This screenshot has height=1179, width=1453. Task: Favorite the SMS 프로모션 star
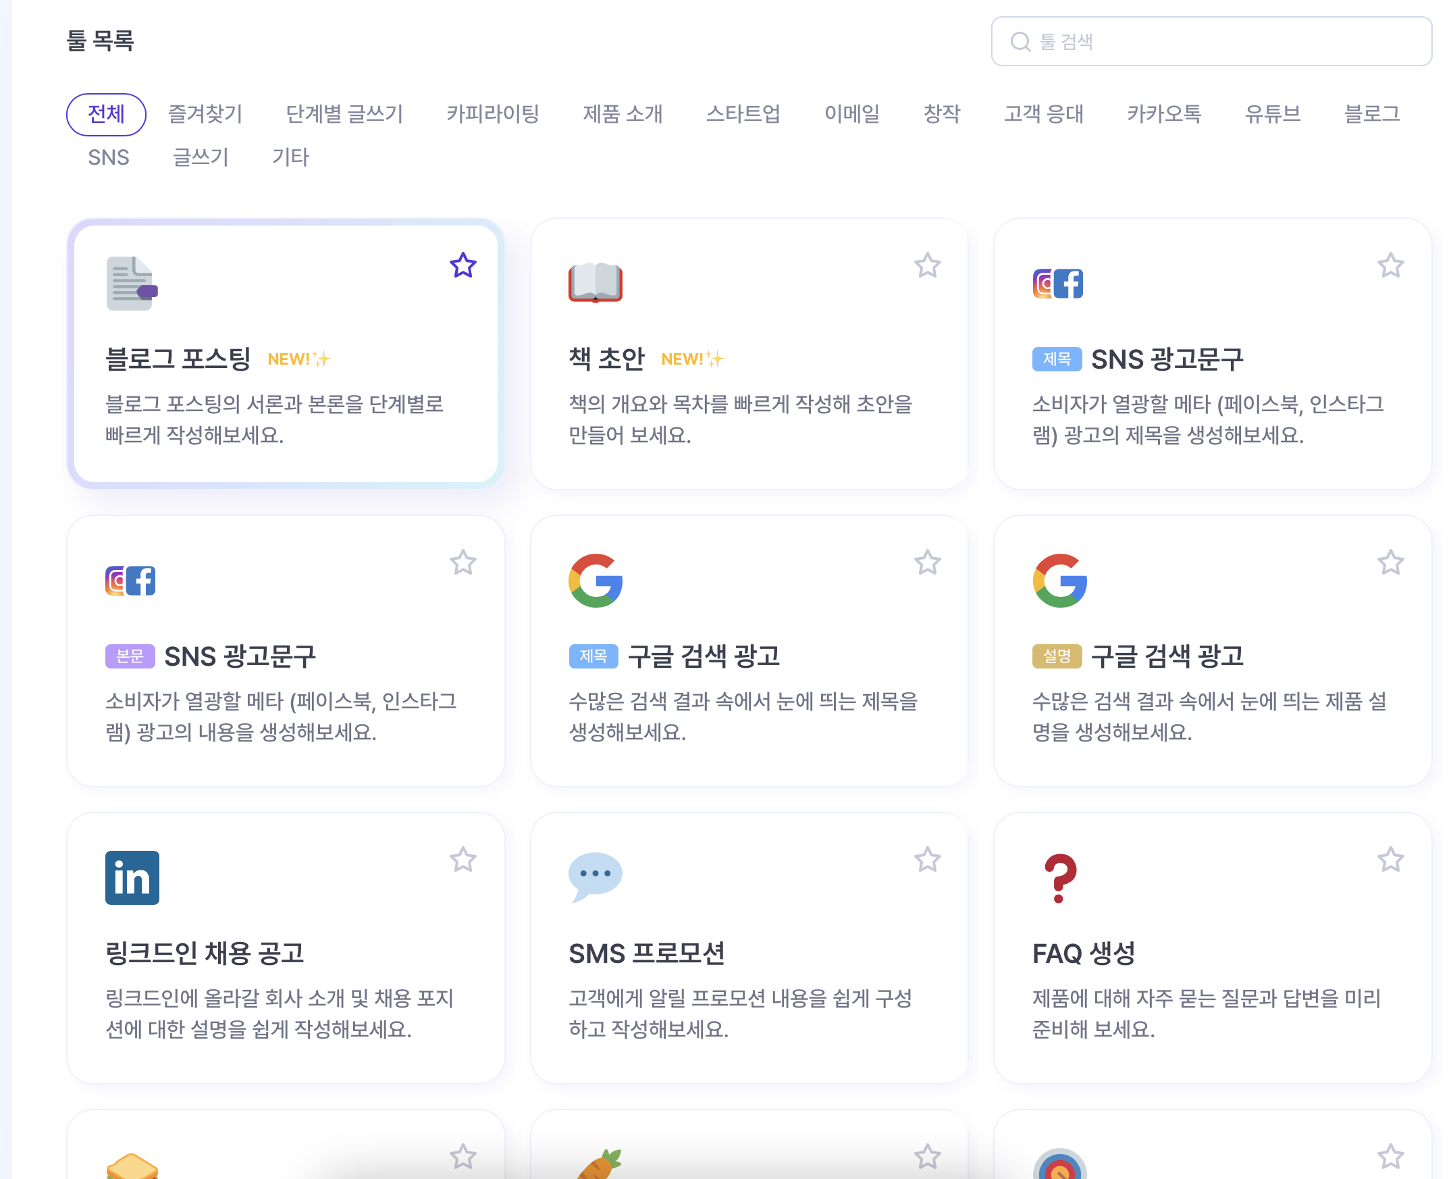click(927, 859)
